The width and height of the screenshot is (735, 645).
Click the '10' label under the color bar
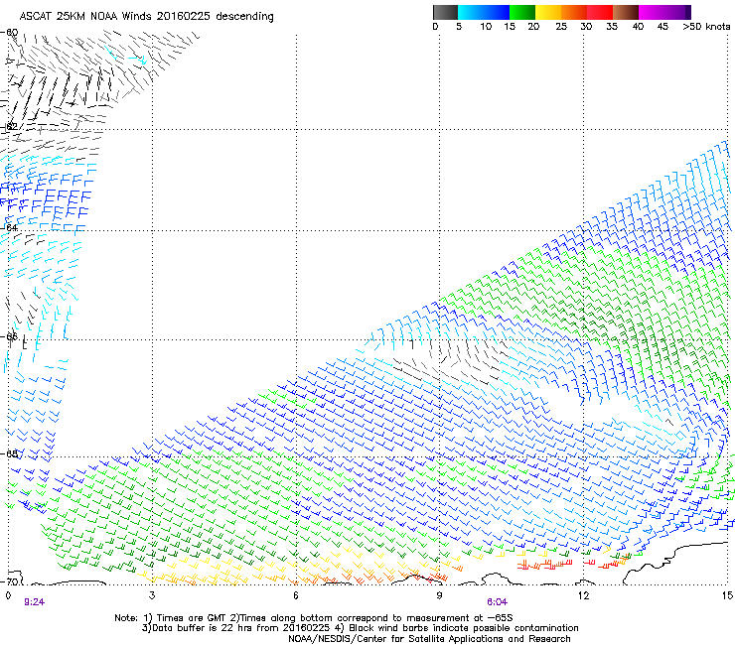[x=486, y=27]
